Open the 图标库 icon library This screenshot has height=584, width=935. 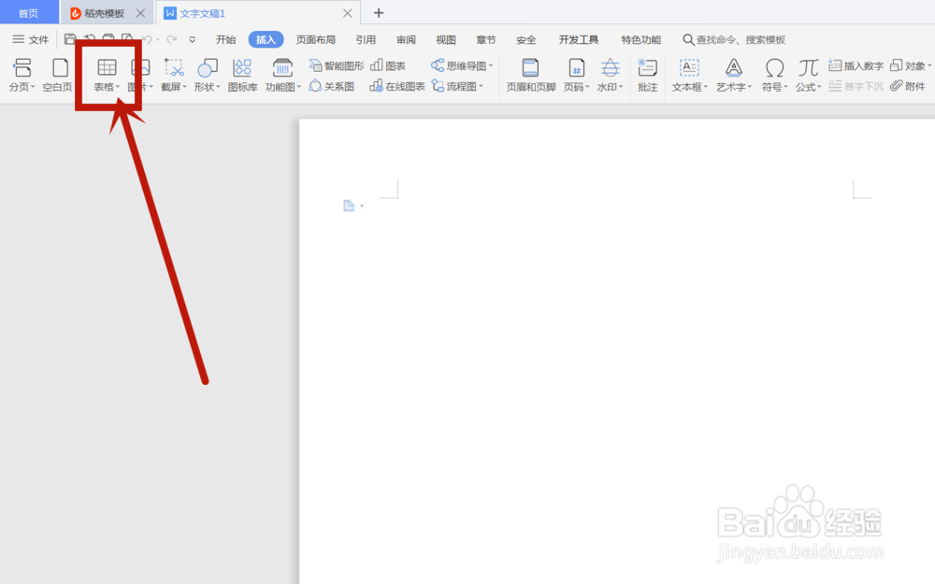(242, 75)
